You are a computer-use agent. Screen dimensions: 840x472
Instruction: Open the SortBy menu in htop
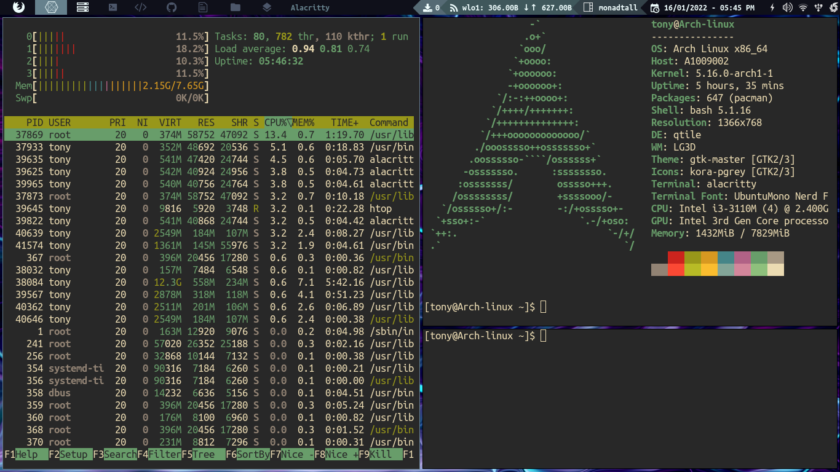click(x=248, y=454)
